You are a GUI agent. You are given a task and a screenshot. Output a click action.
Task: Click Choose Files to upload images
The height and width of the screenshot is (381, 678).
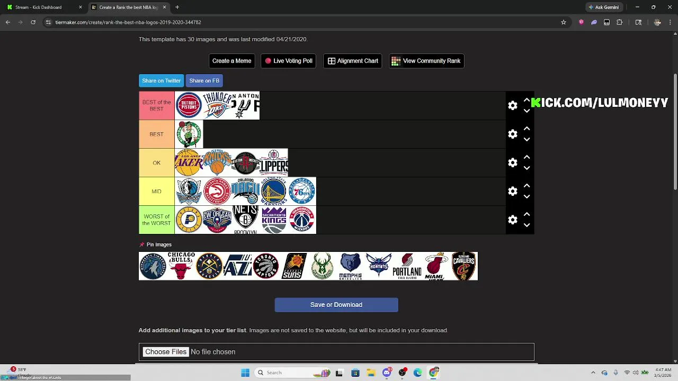(x=166, y=352)
